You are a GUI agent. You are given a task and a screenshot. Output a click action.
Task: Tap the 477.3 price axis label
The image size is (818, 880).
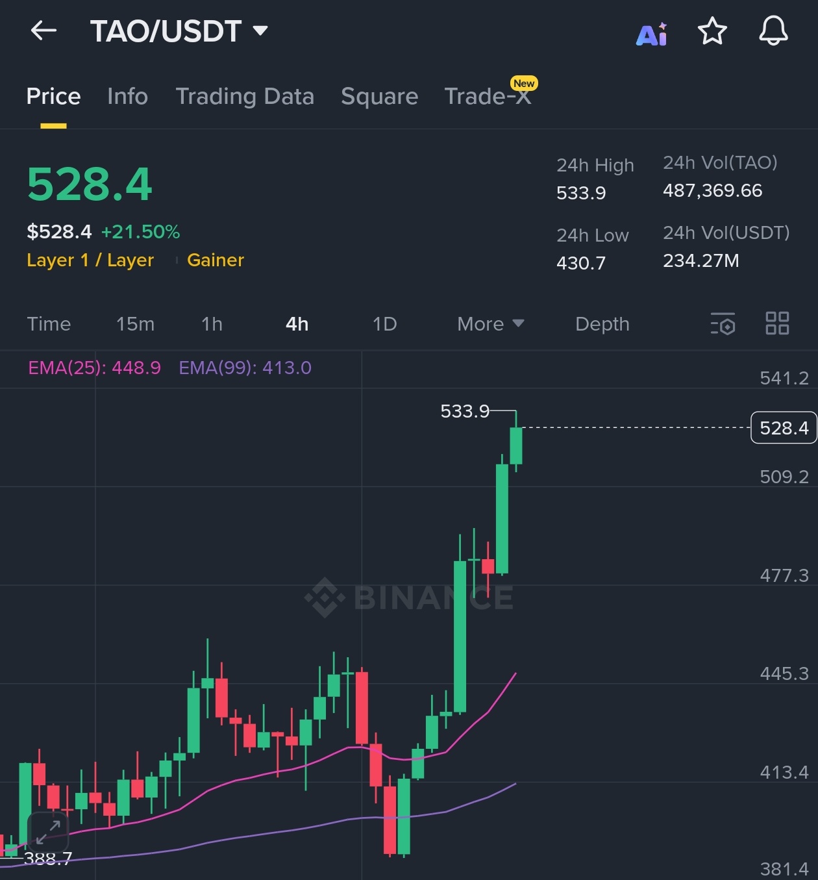click(x=784, y=575)
